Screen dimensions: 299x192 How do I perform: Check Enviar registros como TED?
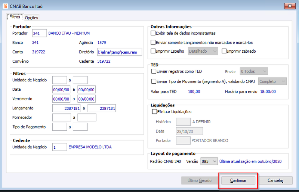point(154,71)
